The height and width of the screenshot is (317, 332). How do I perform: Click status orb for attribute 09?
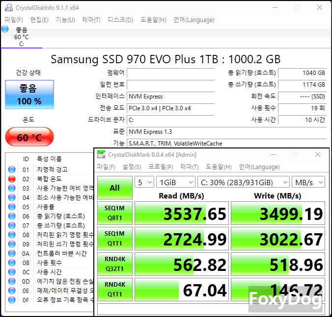tap(12, 244)
